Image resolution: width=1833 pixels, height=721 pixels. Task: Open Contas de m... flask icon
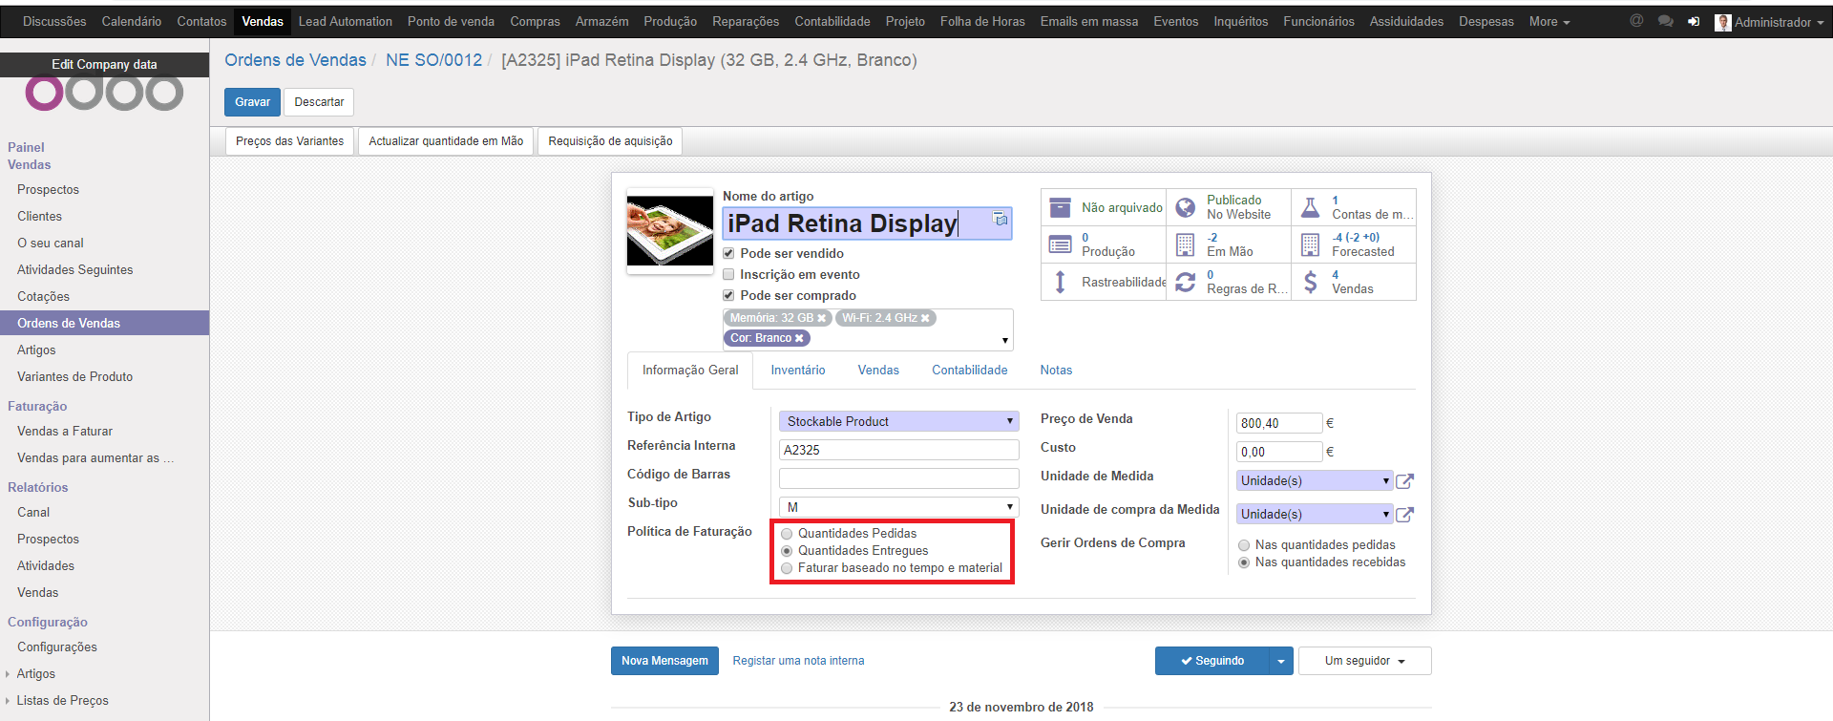[x=1311, y=207]
